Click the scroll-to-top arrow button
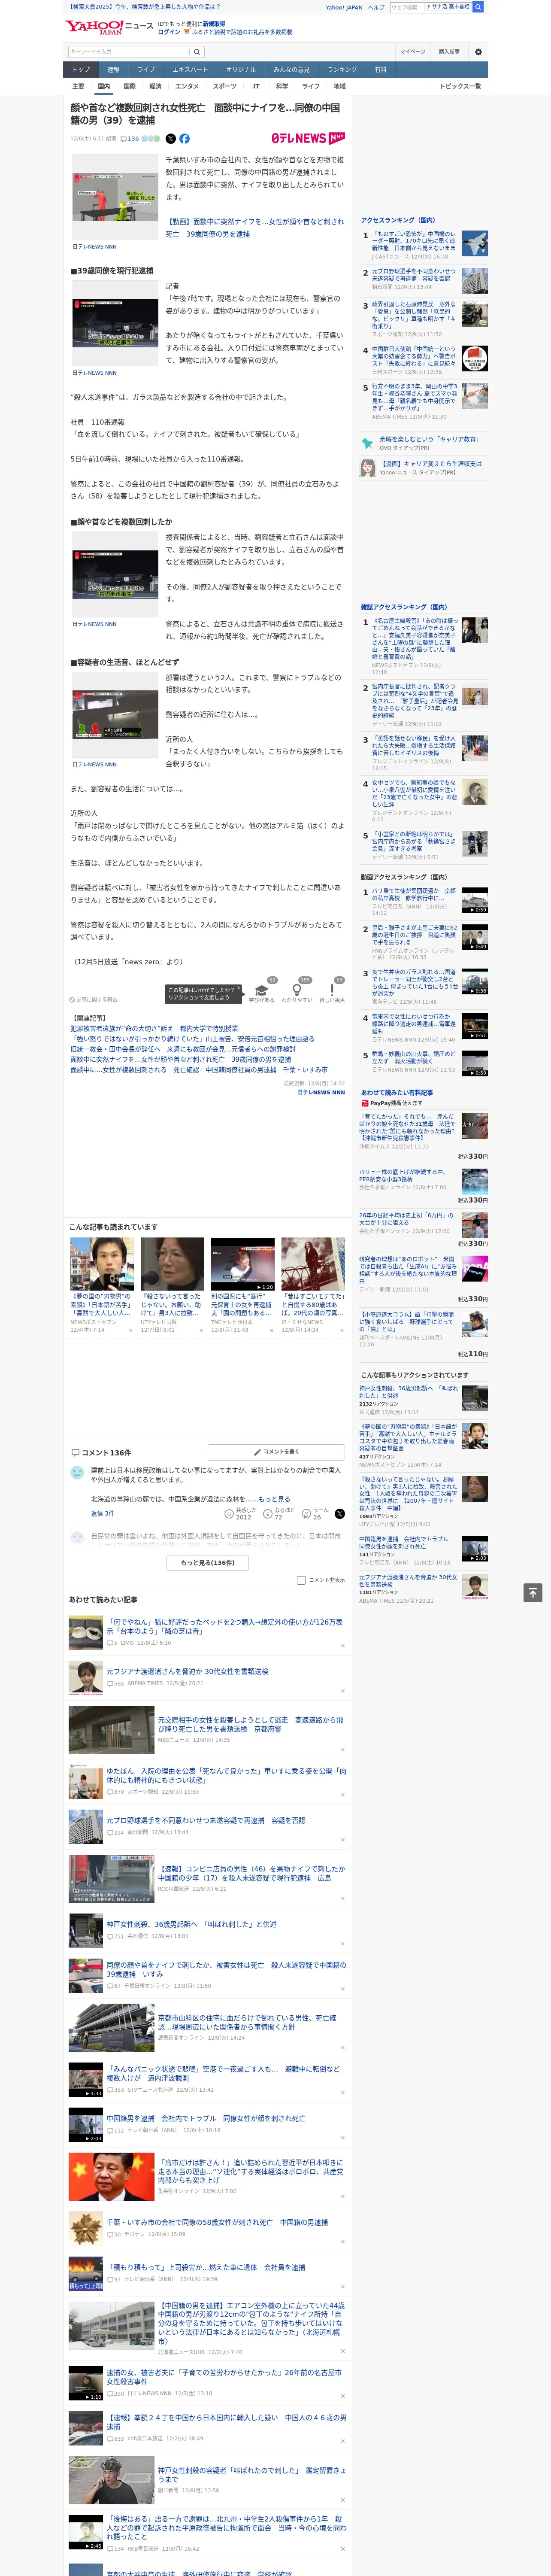This screenshot has width=551, height=2576. (x=533, y=1593)
